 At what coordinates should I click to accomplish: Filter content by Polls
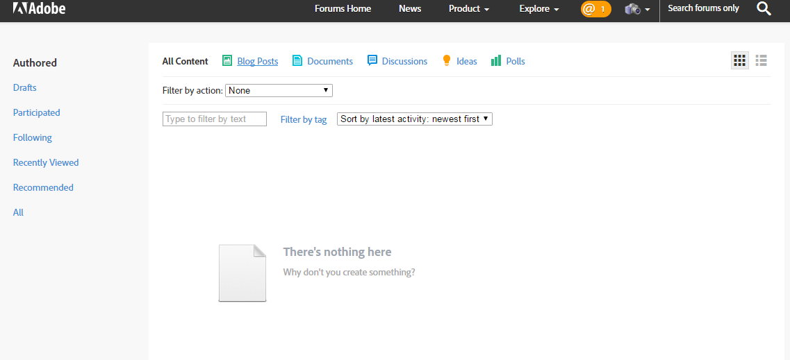(x=516, y=61)
